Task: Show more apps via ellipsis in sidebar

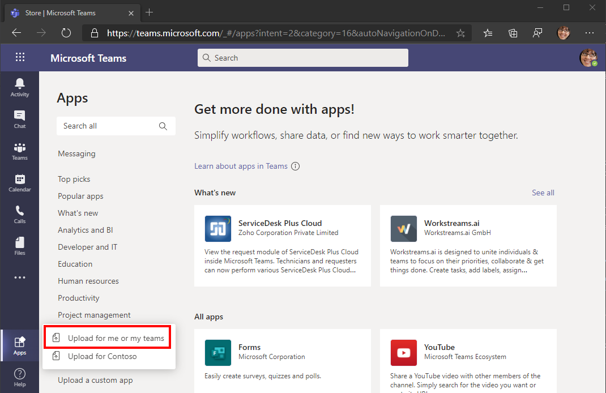Action: [20, 277]
